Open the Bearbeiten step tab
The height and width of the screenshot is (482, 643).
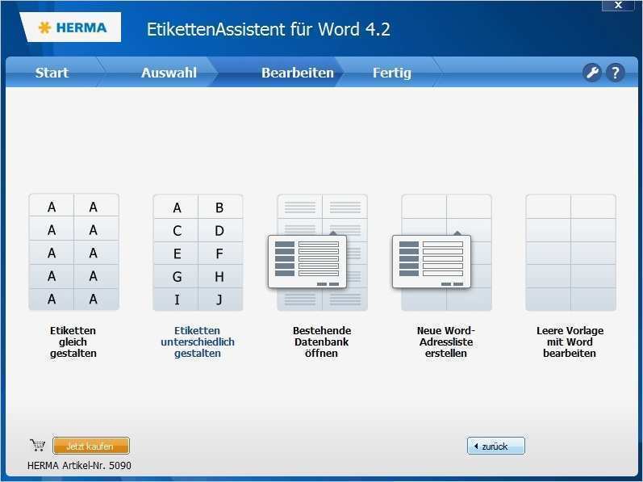point(298,73)
